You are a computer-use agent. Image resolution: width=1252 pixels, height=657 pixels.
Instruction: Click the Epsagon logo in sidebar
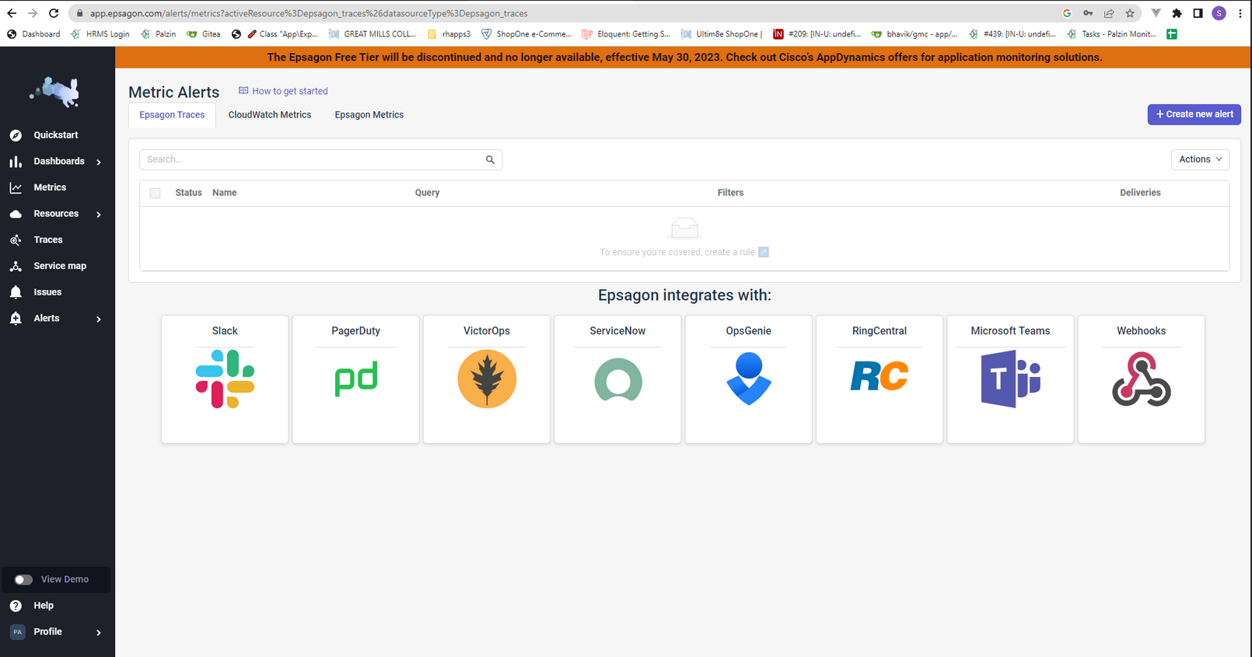55,92
